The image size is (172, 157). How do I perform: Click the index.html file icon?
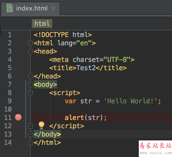point(10,8)
